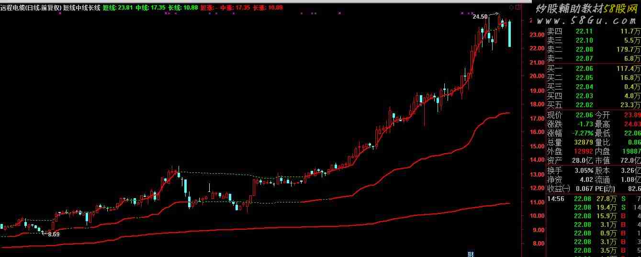Click the green 中线: 17.35 indicator value
The height and width of the screenshot is (257, 641).
(x=150, y=8)
